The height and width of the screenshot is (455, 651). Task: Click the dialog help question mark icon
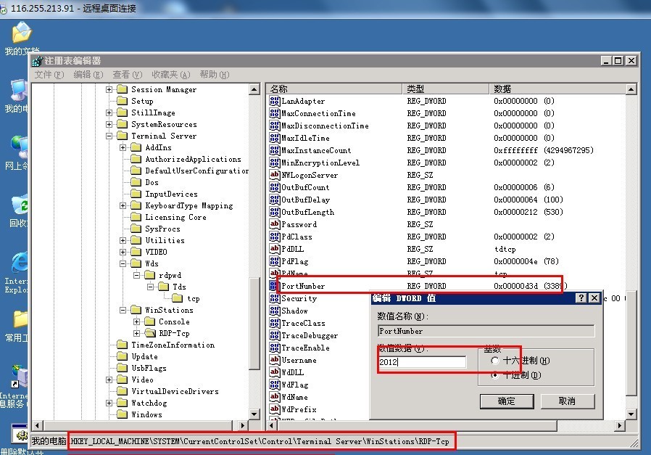click(x=581, y=298)
